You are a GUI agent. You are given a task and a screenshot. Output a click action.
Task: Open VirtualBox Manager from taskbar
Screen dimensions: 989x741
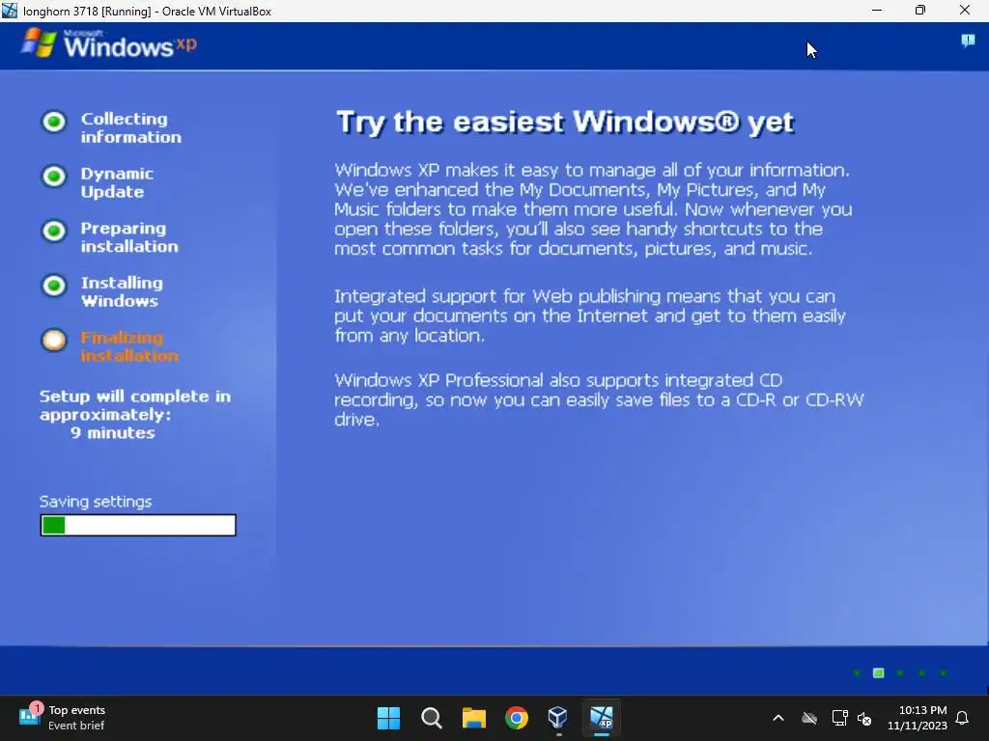click(x=558, y=718)
